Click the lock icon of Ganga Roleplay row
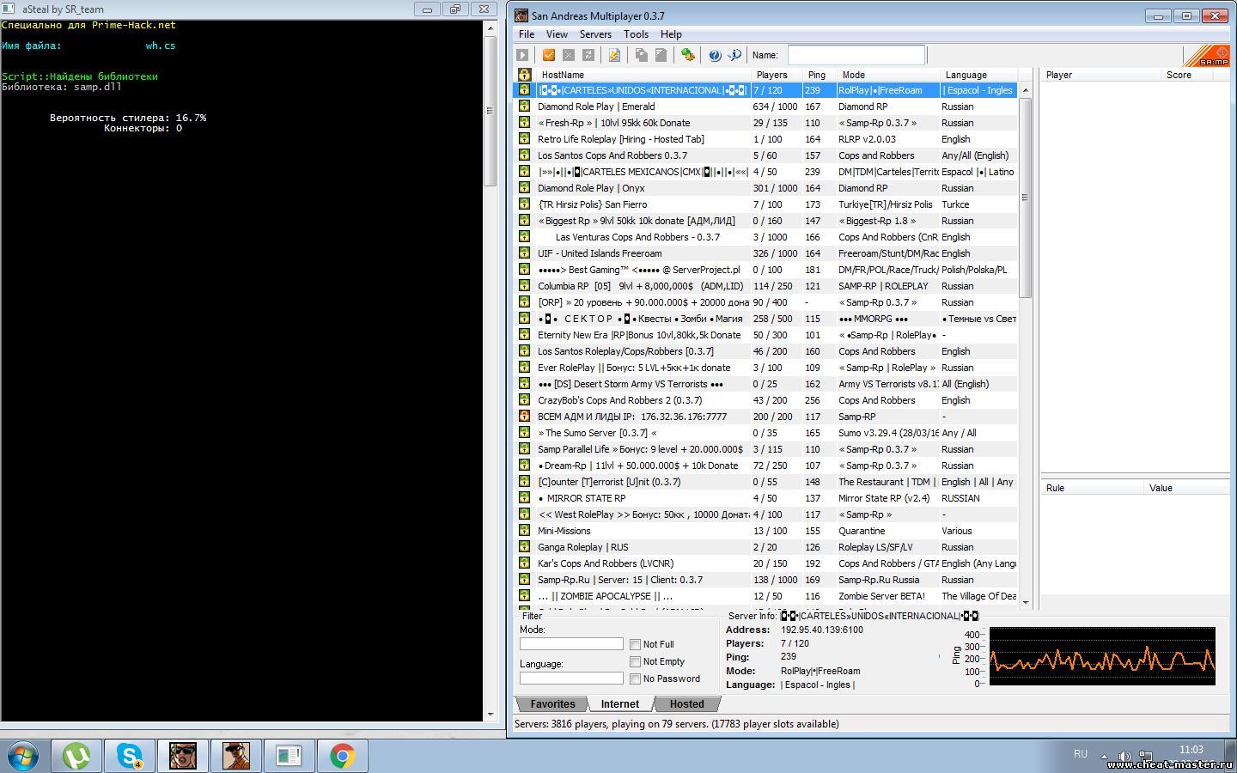The image size is (1237, 773). click(524, 547)
